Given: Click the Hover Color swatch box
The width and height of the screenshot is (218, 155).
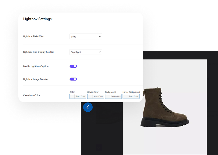Looking at the screenshot, I should pos(90,96).
